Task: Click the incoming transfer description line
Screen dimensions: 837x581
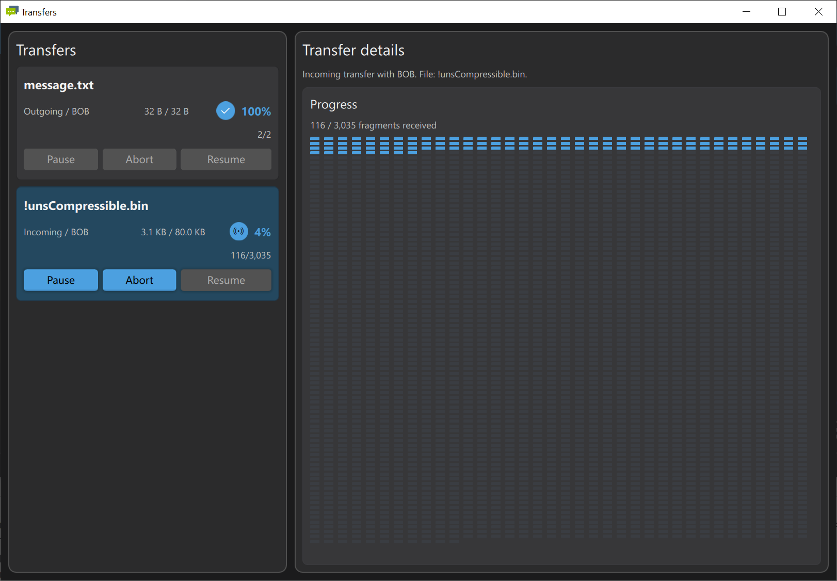Action: point(414,74)
